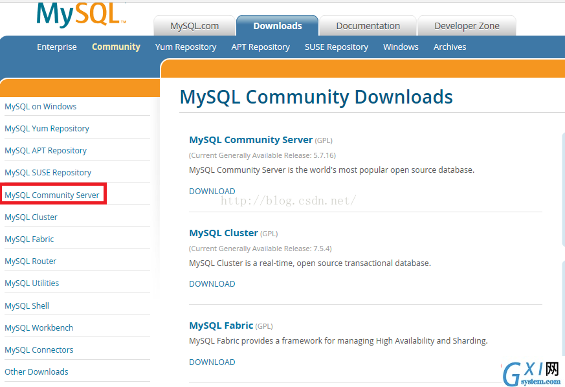Open MySQL APT Repository sidebar link
The height and width of the screenshot is (387, 565).
click(46, 151)
